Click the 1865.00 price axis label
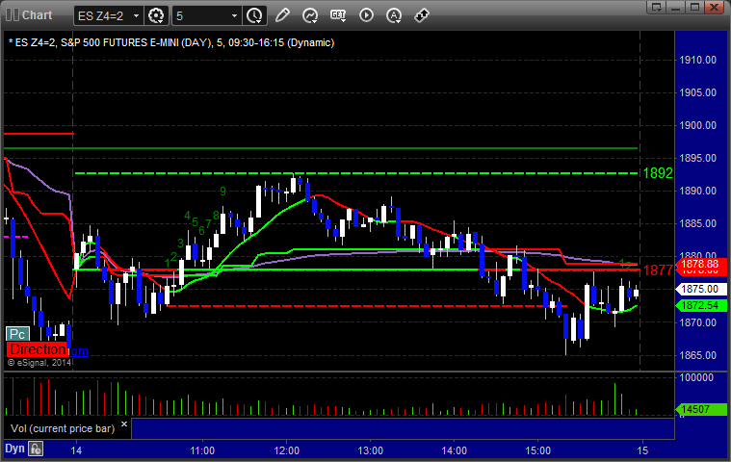731x462 pixels. pyautogui.click(x=697, y=355)
